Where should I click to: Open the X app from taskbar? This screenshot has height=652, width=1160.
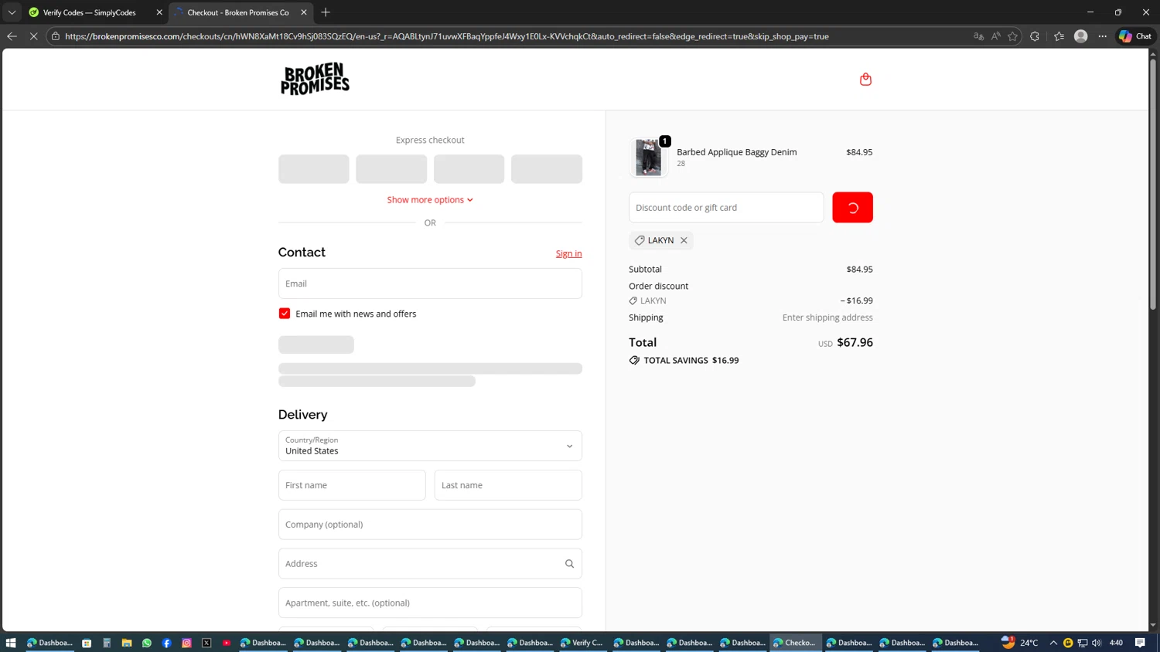tap(206, 643)
